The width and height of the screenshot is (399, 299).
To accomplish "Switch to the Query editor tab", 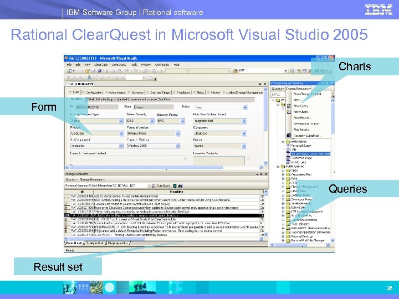I will click(95, 243).
